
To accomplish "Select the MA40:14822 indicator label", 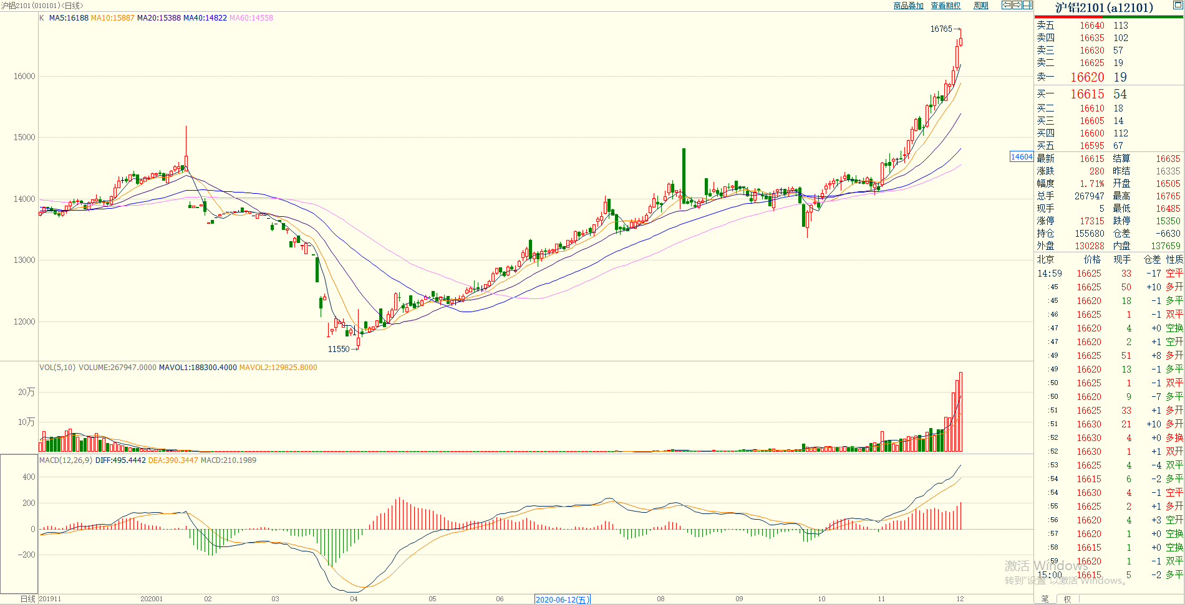I will (x=205, y=17).
